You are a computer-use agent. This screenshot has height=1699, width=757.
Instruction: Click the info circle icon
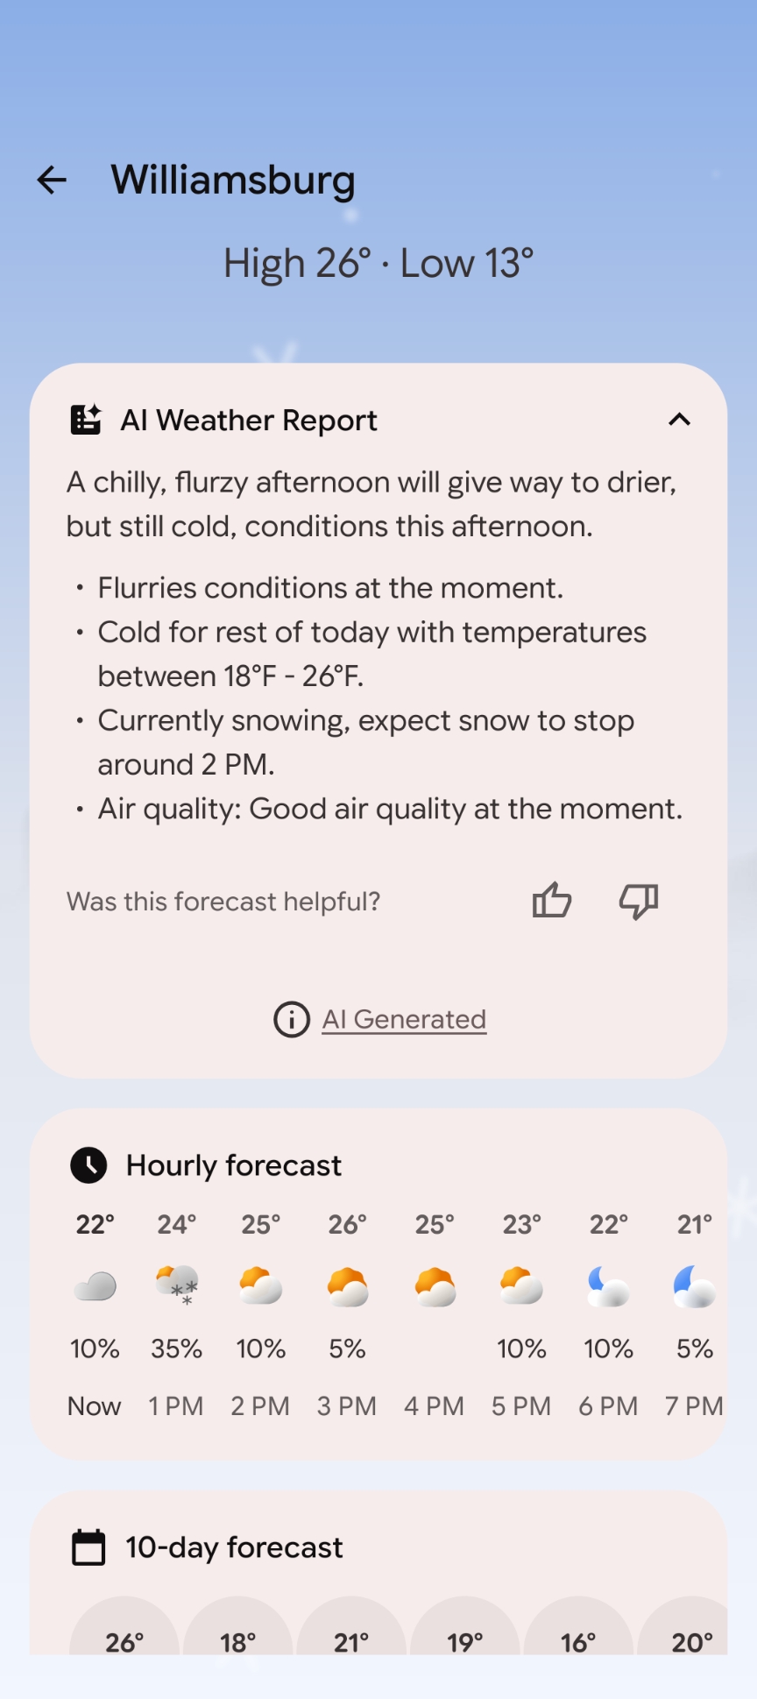tap(292, 1019)
